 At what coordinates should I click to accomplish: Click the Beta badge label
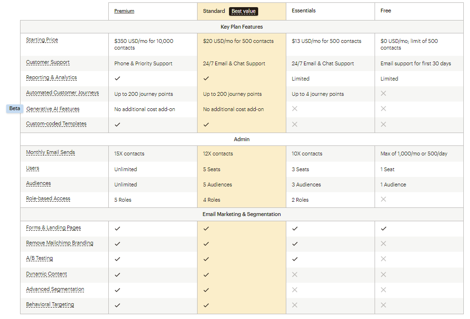(x=15, y=108)
